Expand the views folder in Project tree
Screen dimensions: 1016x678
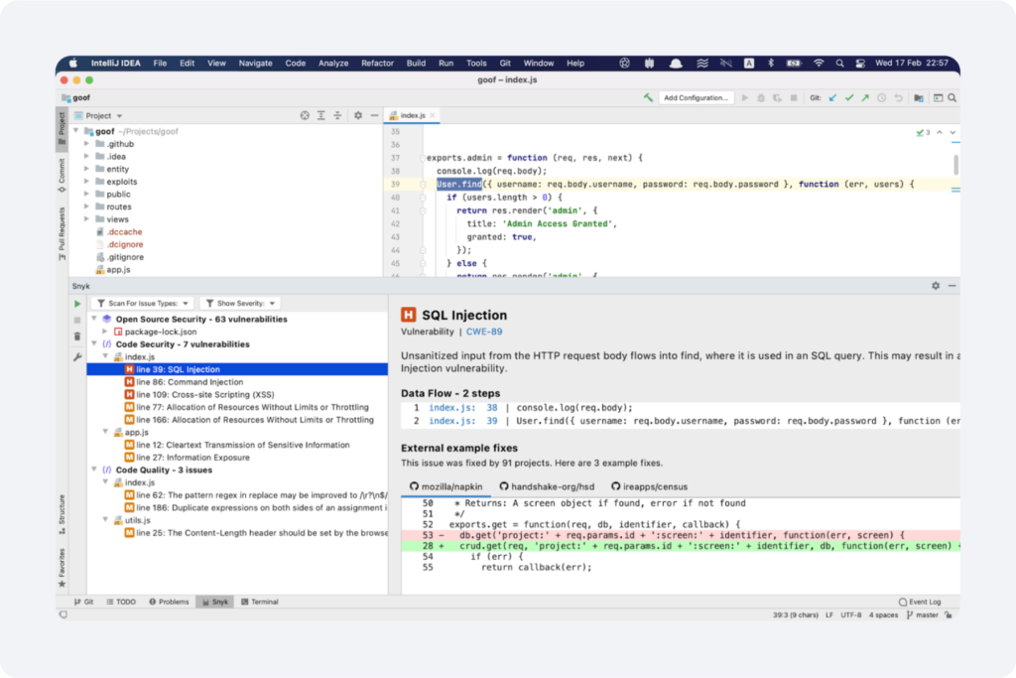[87, 219]
